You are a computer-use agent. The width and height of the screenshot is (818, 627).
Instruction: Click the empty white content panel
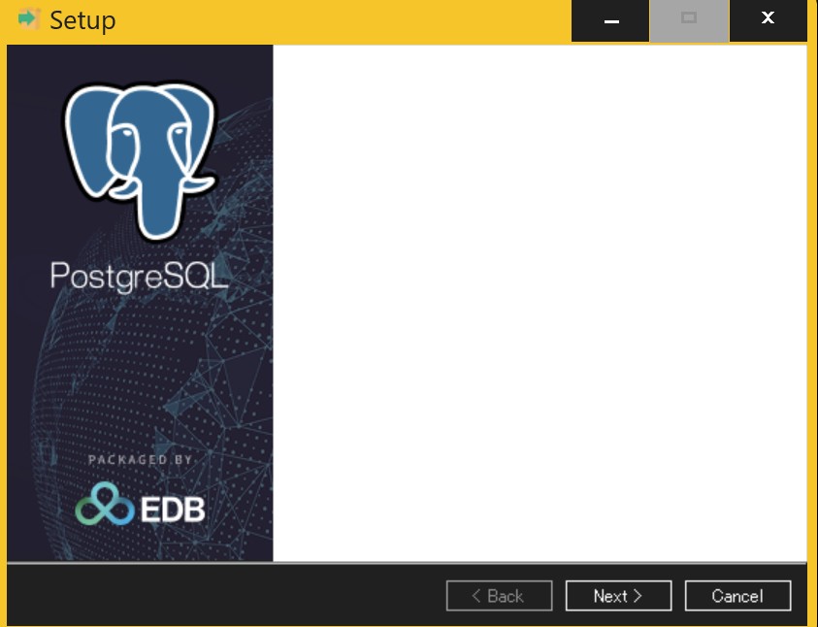coord(539,301)
